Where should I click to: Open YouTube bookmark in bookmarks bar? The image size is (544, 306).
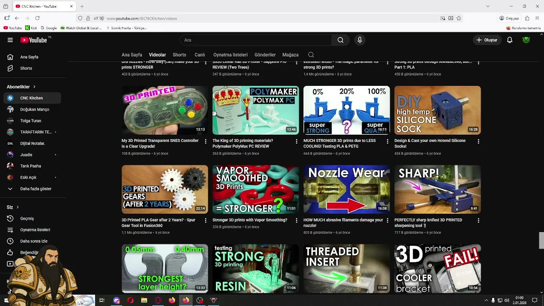click(x=12, y=28)
